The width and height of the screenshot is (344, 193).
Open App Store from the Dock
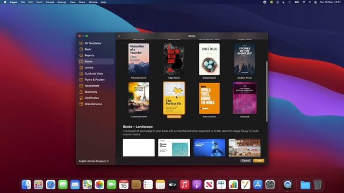click(258, 184)
